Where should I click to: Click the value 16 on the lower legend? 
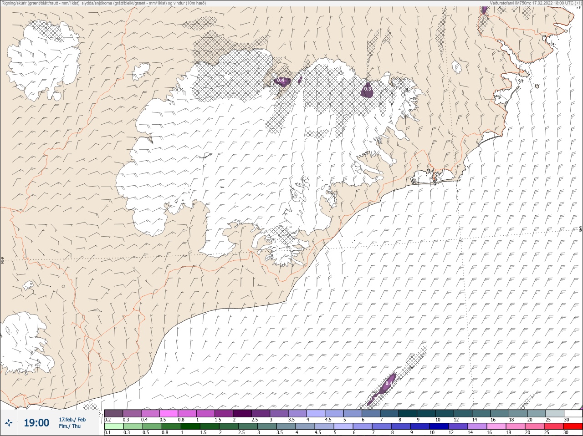click(489, 433)
